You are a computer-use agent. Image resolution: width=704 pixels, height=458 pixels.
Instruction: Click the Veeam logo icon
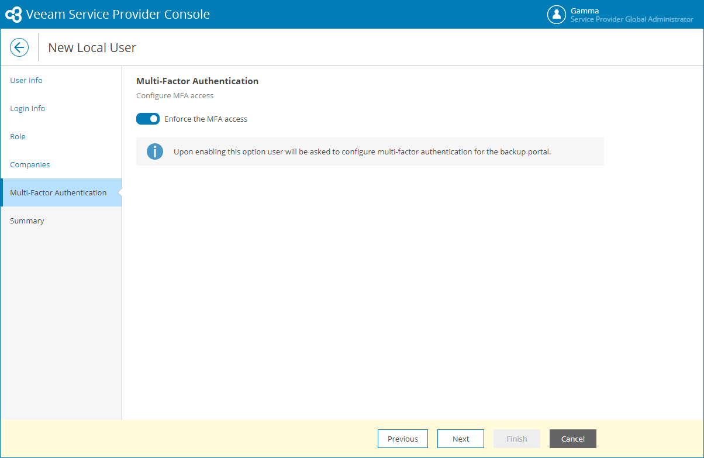[x=13, y=15]
